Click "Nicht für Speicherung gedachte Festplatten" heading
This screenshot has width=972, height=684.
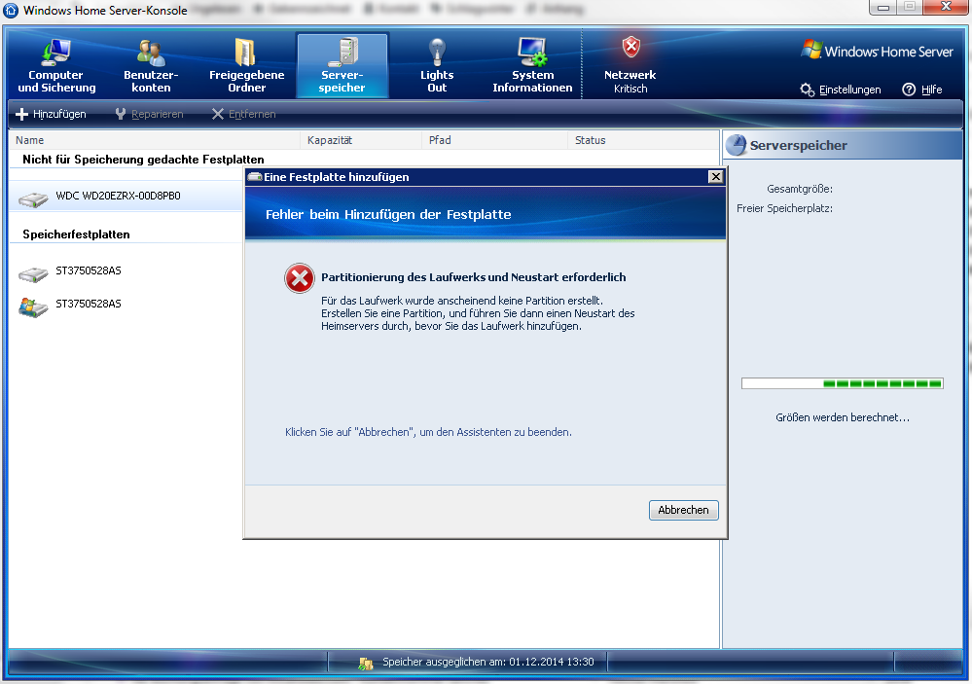click(143, 160)
